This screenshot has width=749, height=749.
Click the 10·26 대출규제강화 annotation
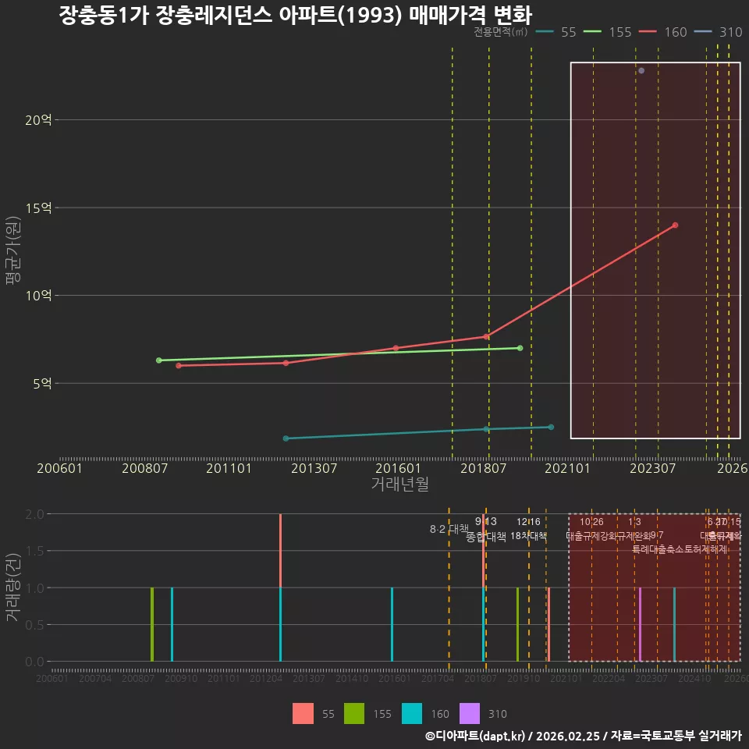592,529
